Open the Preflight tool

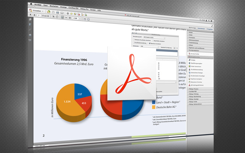[x=192, y=60]
